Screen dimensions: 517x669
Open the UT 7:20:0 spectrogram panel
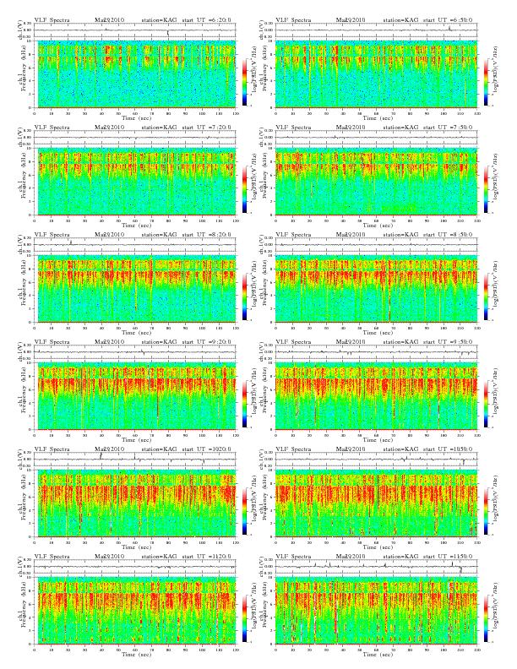(x=137, y=182)
